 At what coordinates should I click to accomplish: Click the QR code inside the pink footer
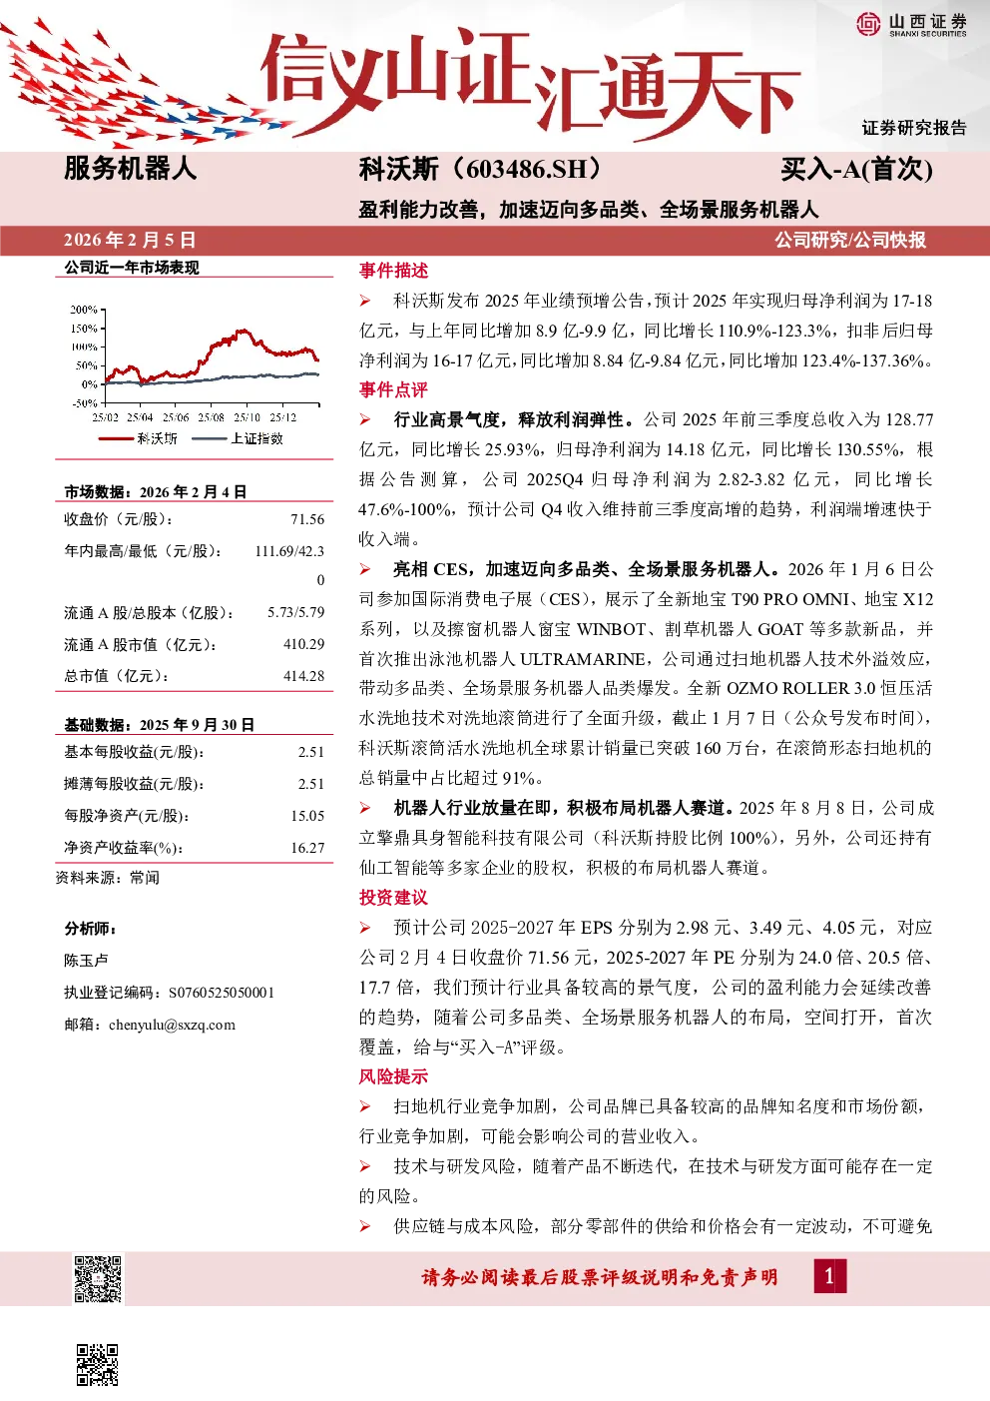98,1279
